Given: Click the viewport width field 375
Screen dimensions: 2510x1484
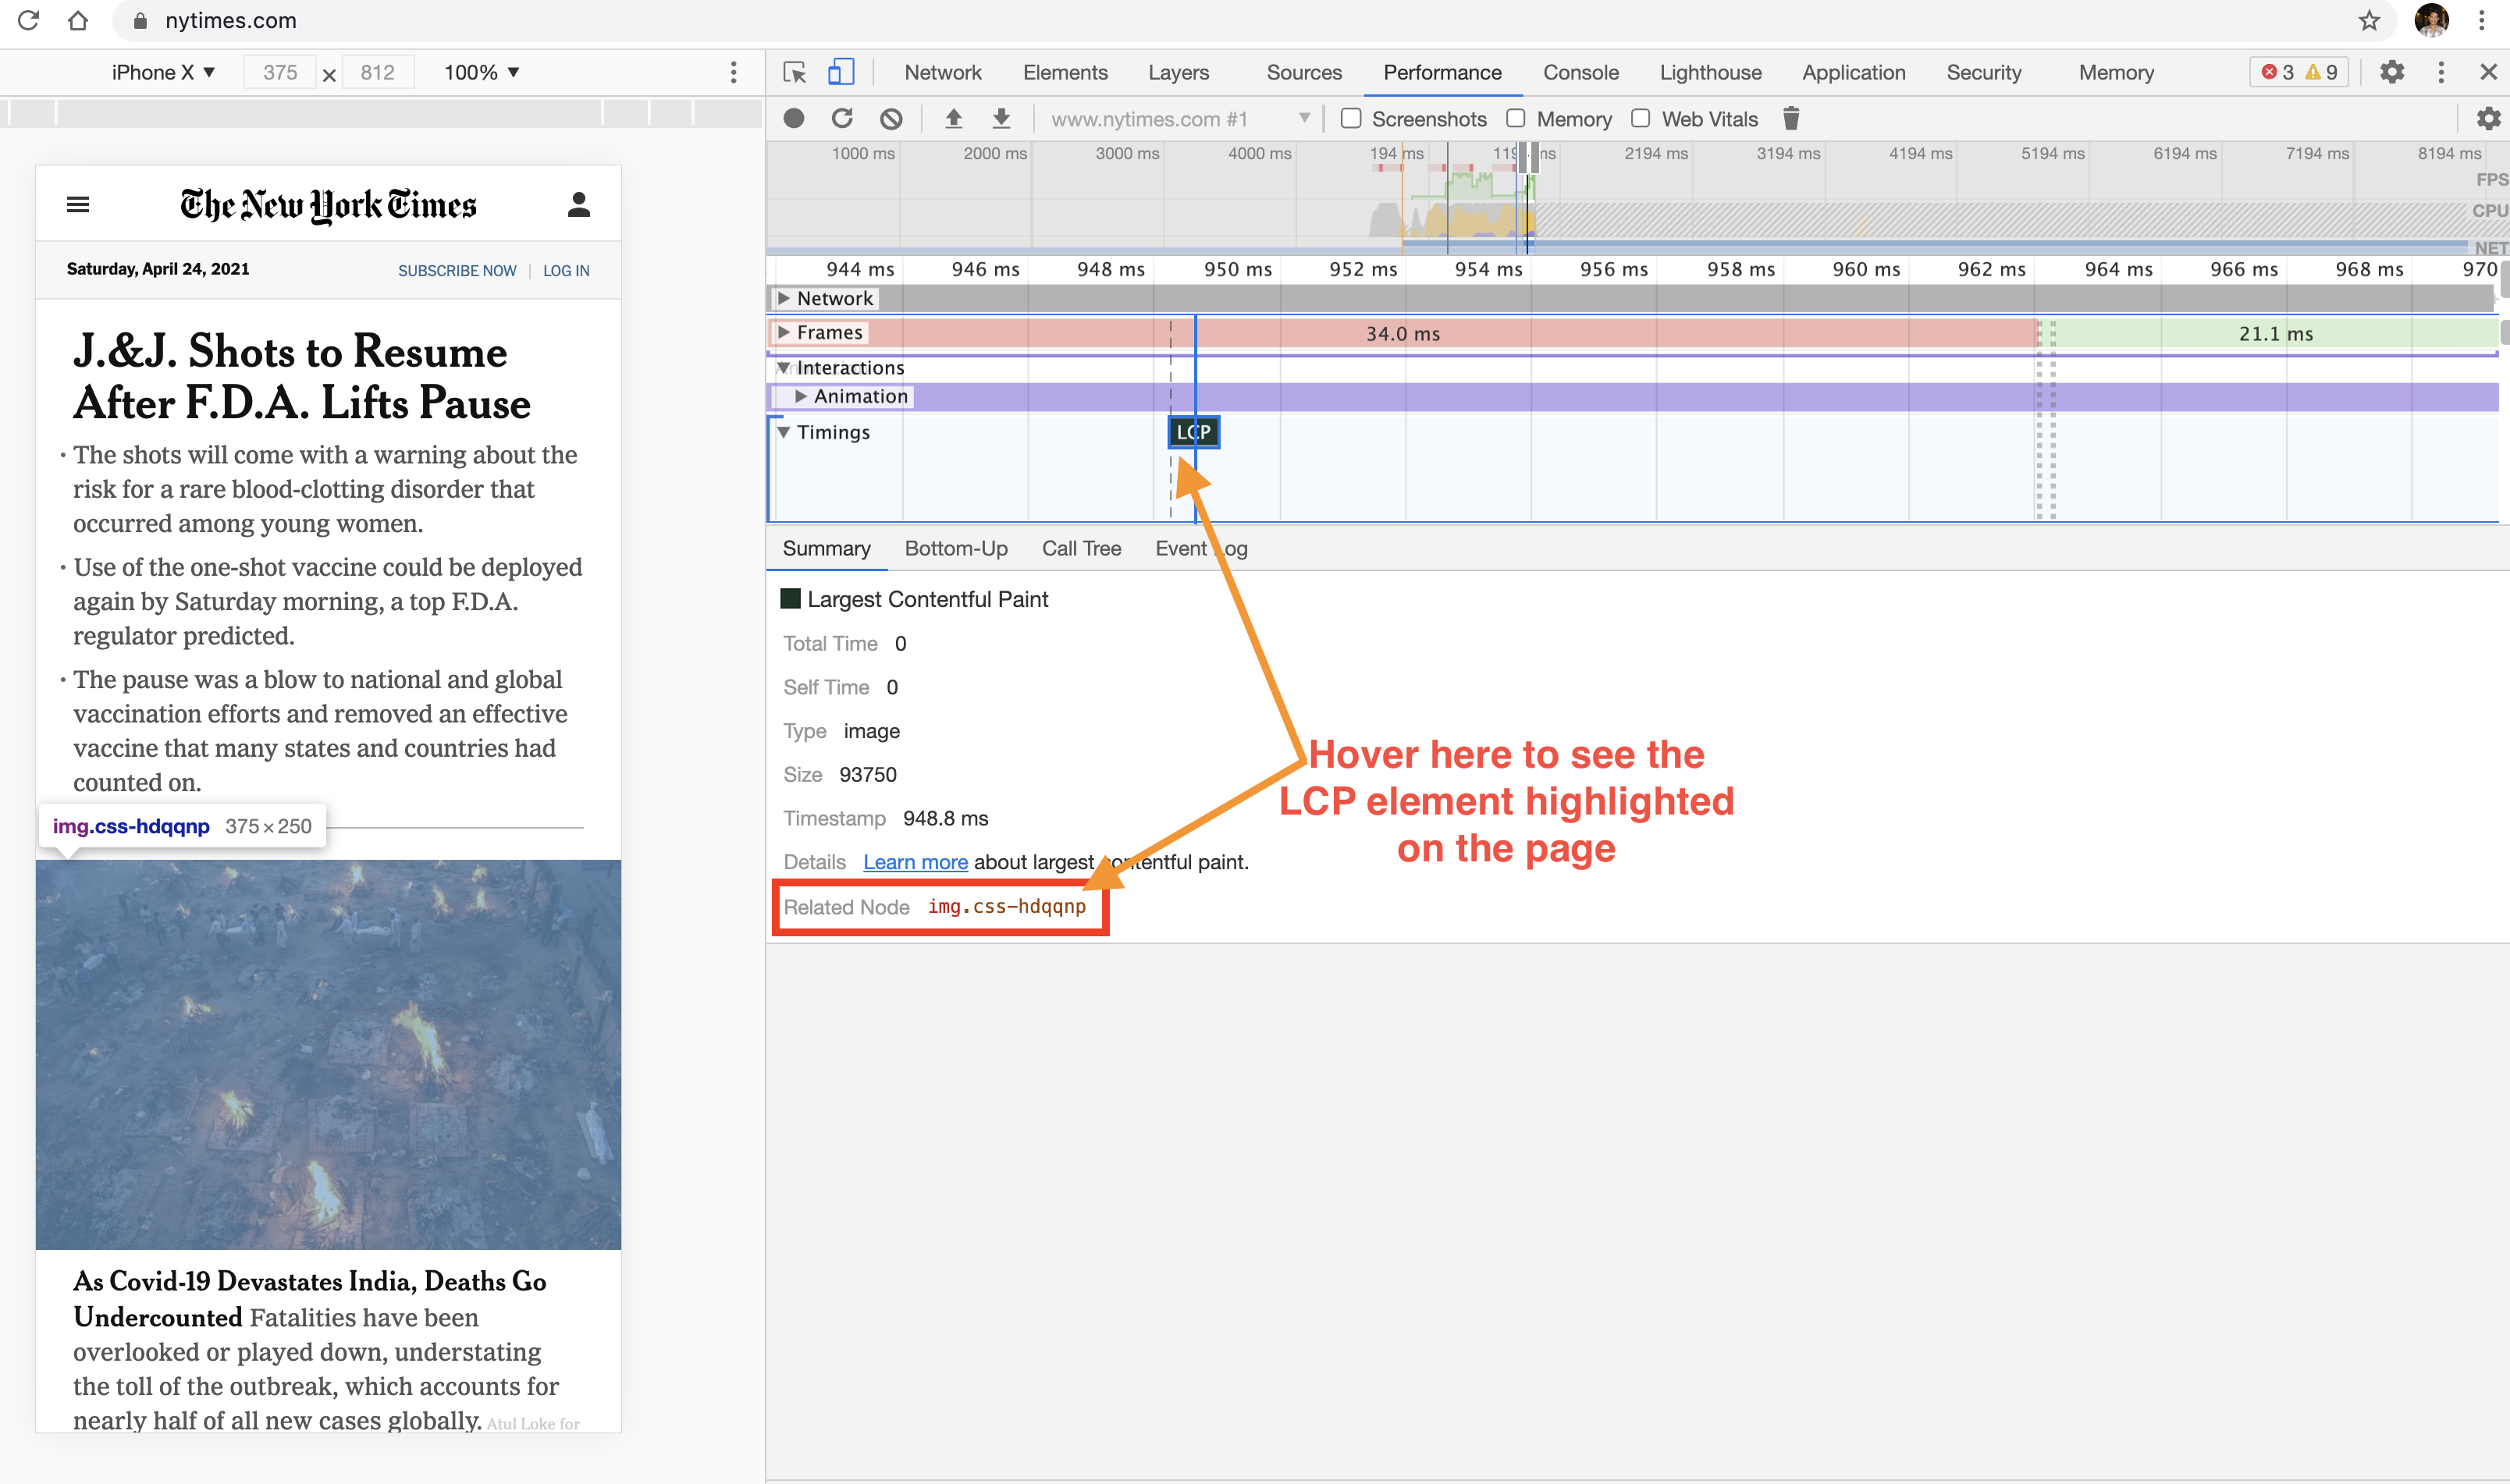Looking at the screenshot, I should pos(280,72).
